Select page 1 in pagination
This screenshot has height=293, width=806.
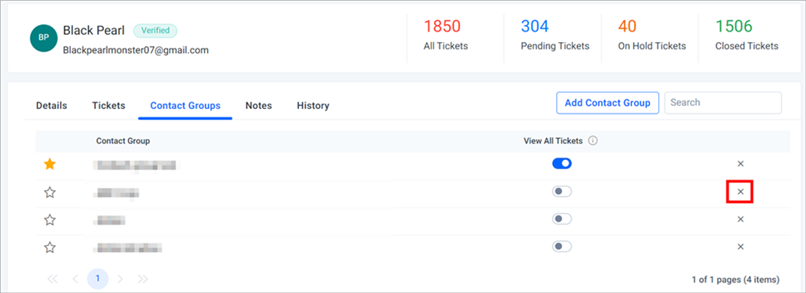pyautogui.click(x=98, y=279)
